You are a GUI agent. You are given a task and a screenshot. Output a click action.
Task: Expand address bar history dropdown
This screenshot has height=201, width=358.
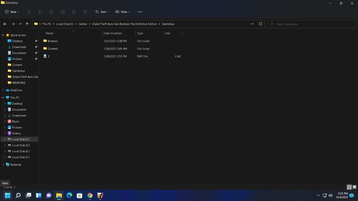click(252, 24)
